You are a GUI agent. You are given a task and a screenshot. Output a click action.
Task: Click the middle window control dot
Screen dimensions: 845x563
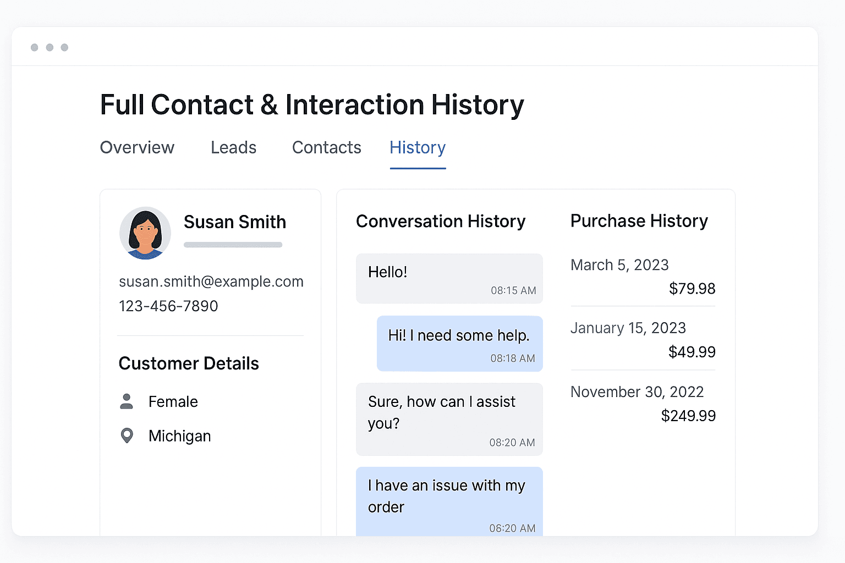[x=50, y=47]
